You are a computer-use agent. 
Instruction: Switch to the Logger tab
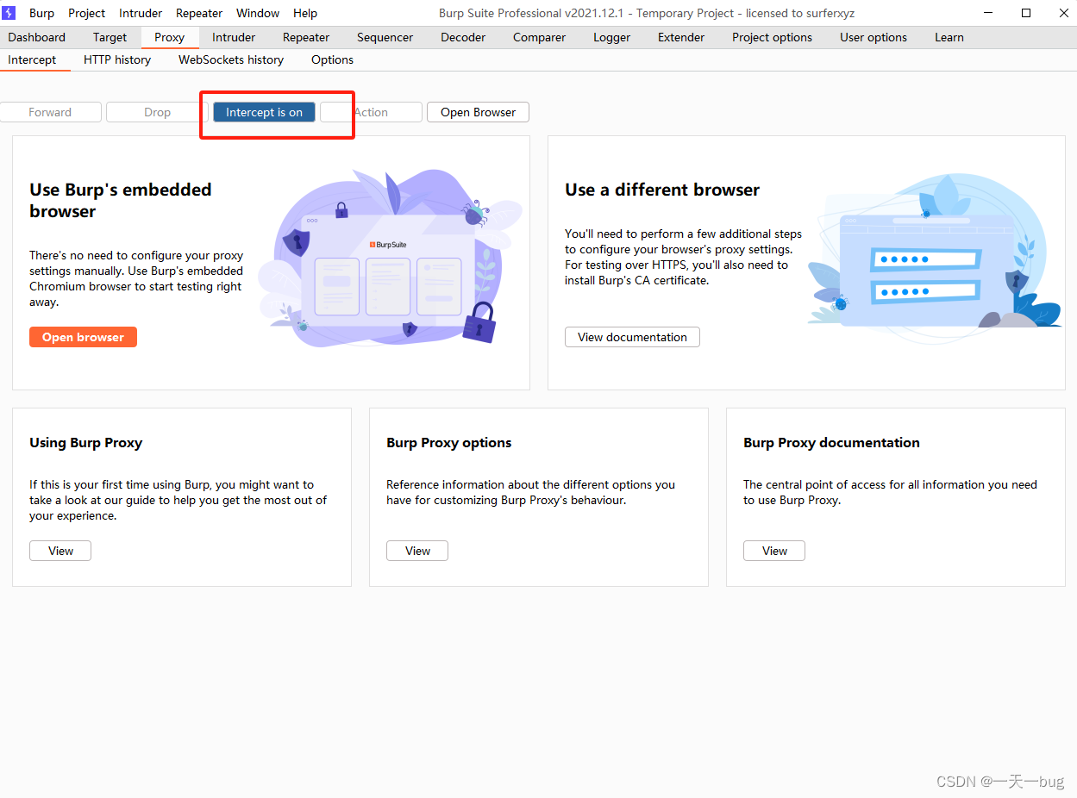click(x=612, y=37)
